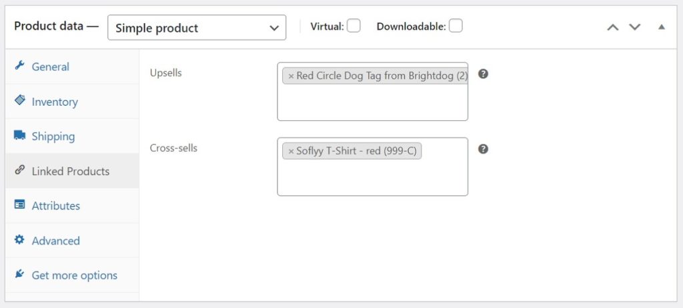Image resolution: width=683 pixels, height=308 pixels.
Task: Open the General tab
Action: click(72, 67)
